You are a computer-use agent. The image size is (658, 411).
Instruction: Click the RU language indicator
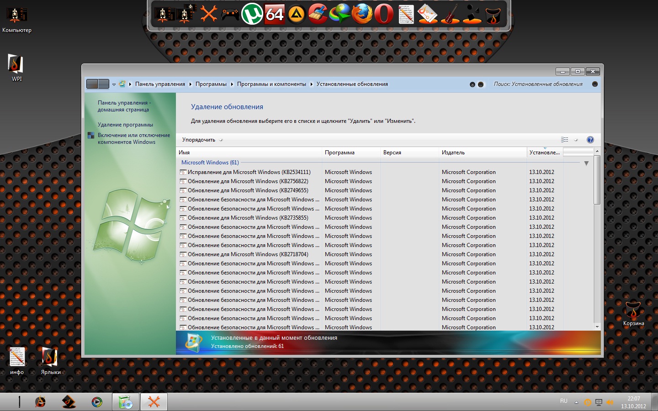[563, 401]
